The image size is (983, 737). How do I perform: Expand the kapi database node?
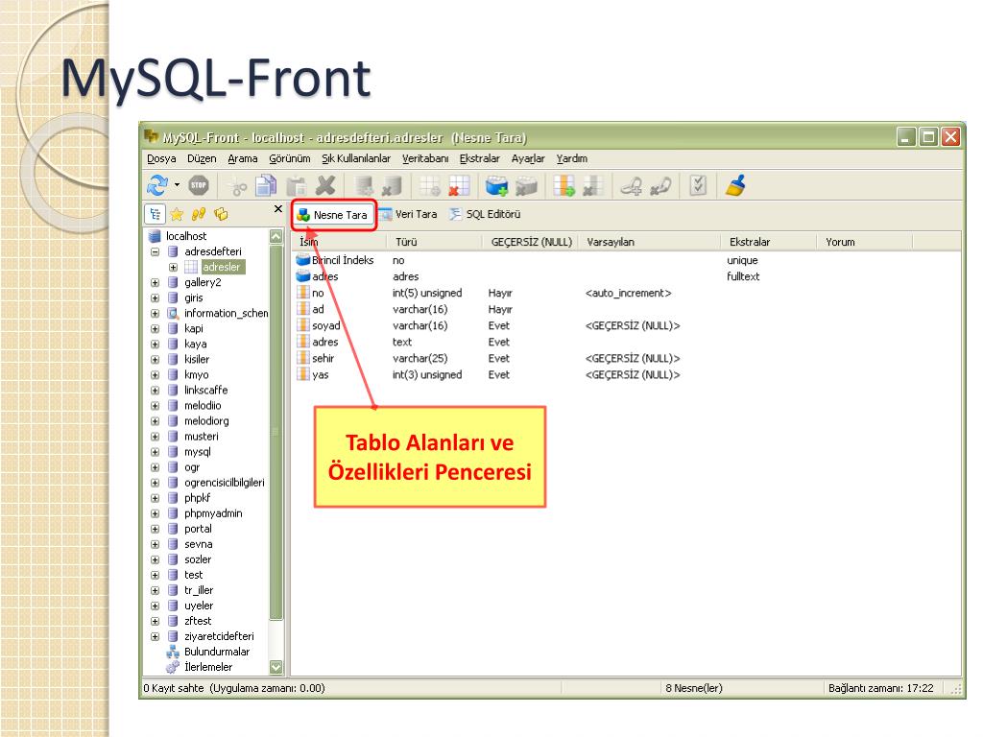coord(155,328)
